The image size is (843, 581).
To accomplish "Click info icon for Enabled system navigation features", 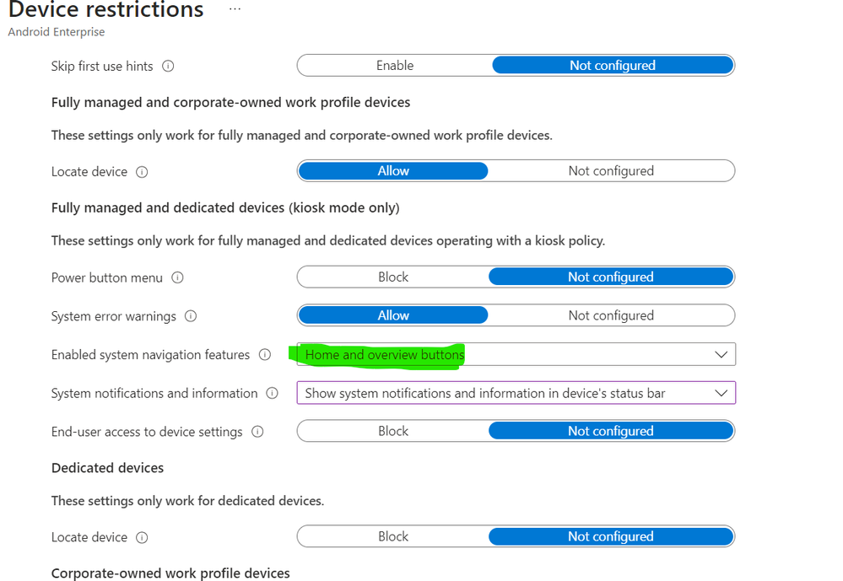I will pos(265,355).
